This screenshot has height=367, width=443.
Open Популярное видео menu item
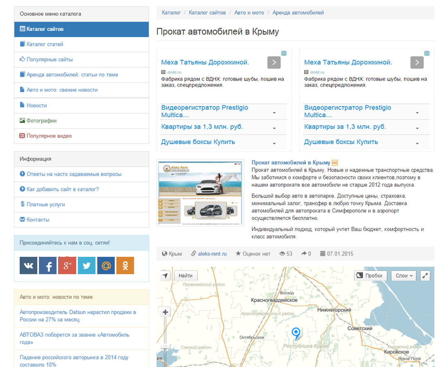(x=49, y=136)
